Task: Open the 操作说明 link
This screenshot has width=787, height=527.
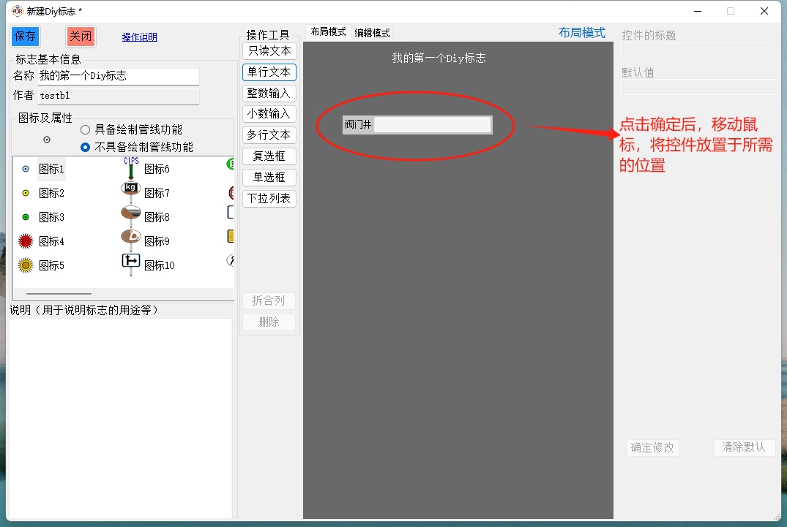Action: 139,37
